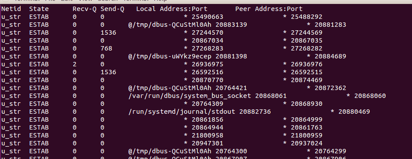Click the Netid column header text
The width and height of the screenshot is (412, 159).
pos(11,9)
